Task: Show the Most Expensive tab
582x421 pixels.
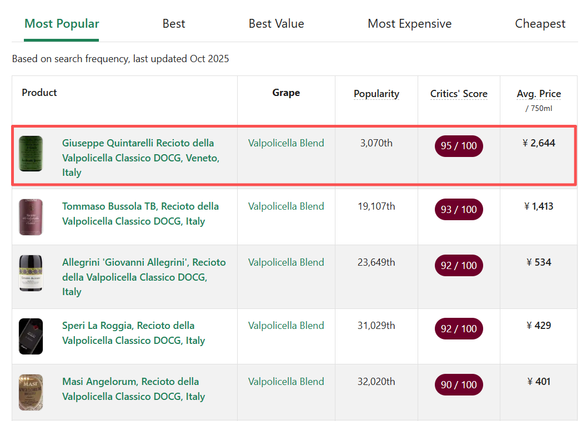Action: point(409,24)
